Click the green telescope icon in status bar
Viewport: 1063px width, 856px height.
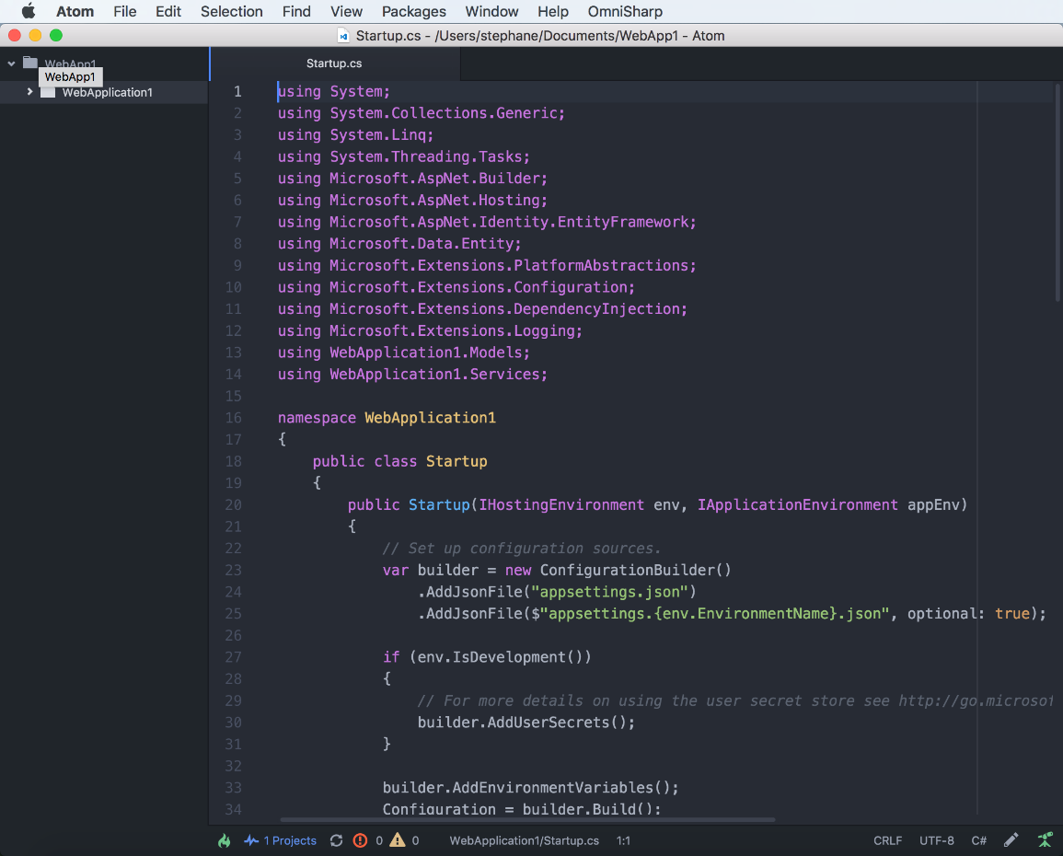tap(1045, 839)
